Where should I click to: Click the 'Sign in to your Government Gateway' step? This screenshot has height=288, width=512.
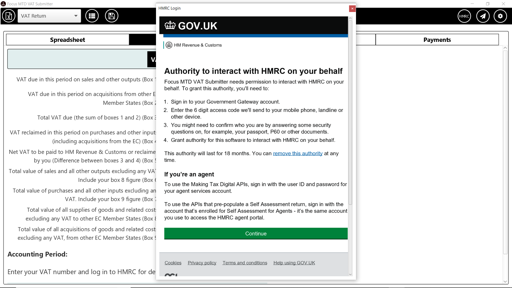pos(225,102)
